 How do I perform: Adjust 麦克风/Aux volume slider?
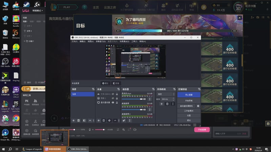pos(132,99)
